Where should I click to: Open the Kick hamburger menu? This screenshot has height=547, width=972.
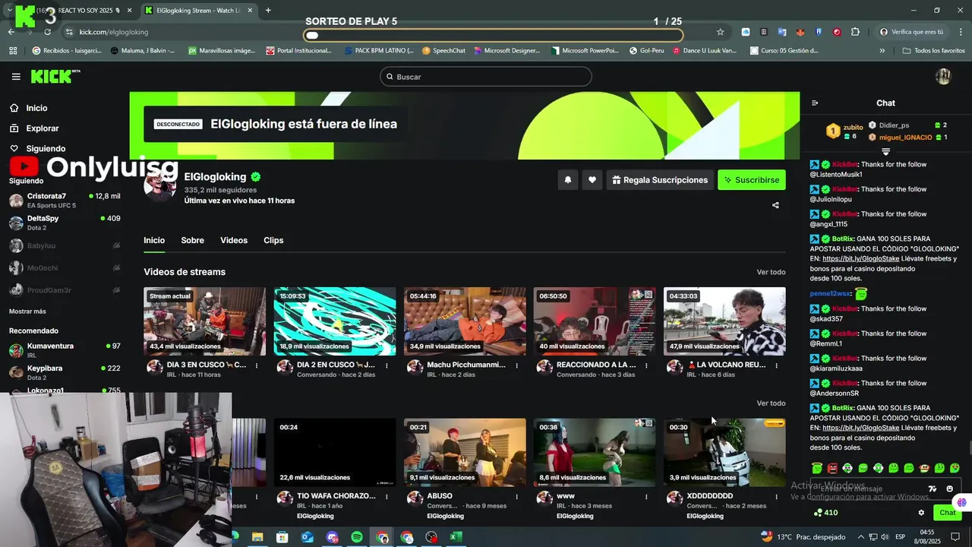click(16, 77)
